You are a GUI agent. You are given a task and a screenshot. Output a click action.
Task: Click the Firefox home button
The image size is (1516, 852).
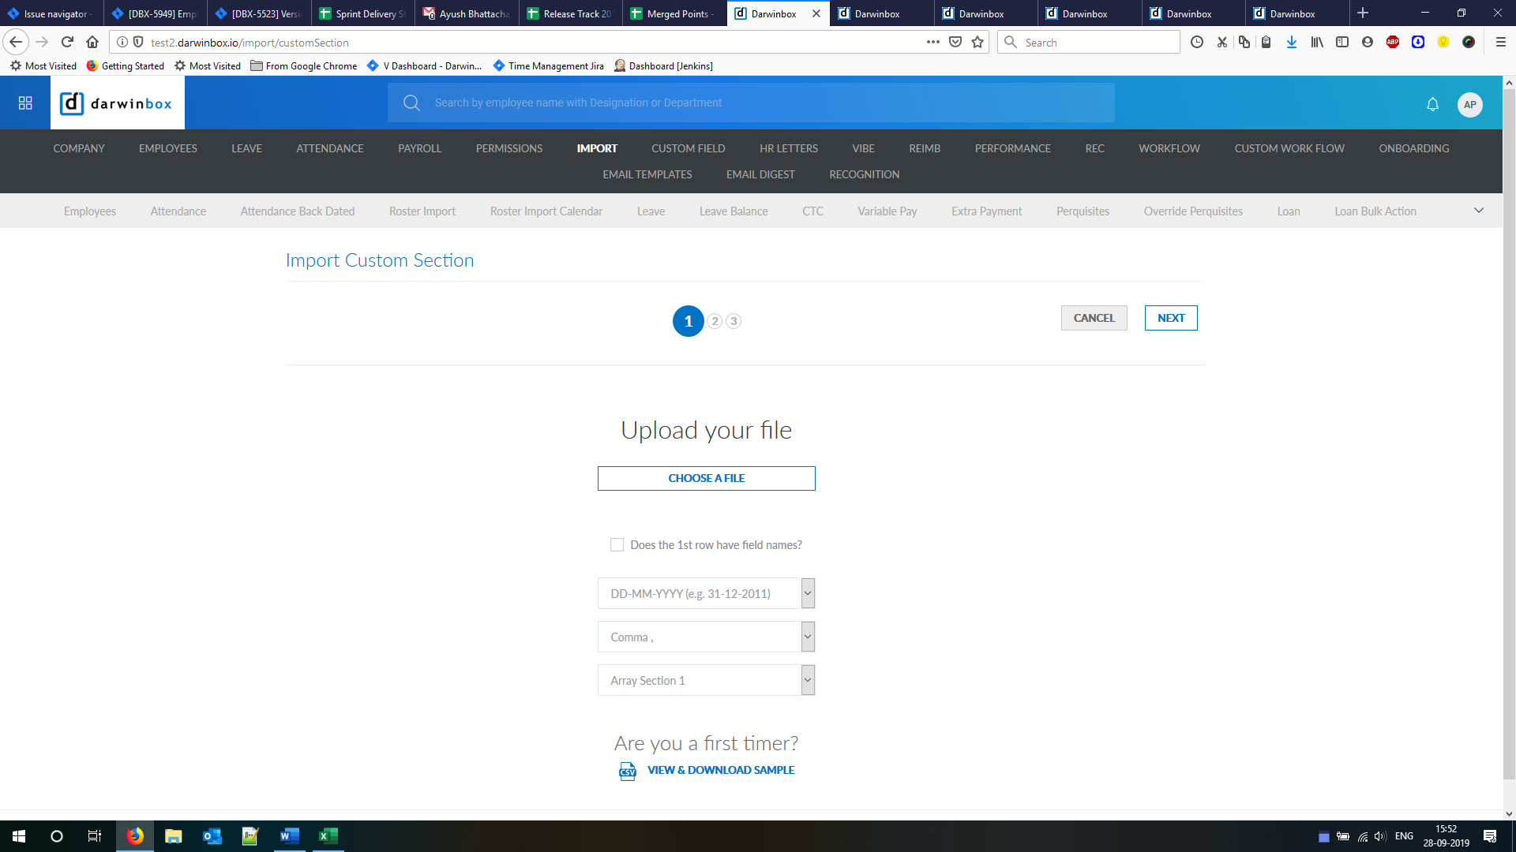pyautogui.click(x=92, y=43)
